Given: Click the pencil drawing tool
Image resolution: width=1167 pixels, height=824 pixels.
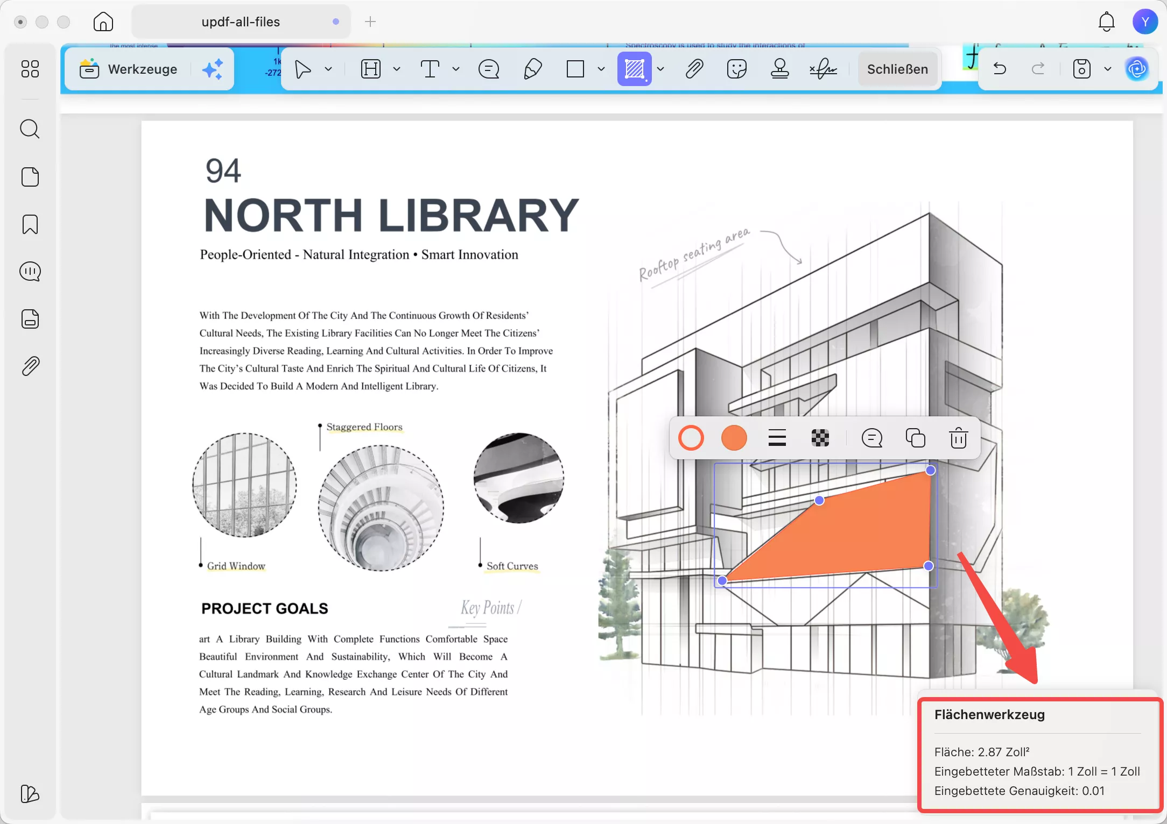Looking at the screenshot, I should coord(532,69).
